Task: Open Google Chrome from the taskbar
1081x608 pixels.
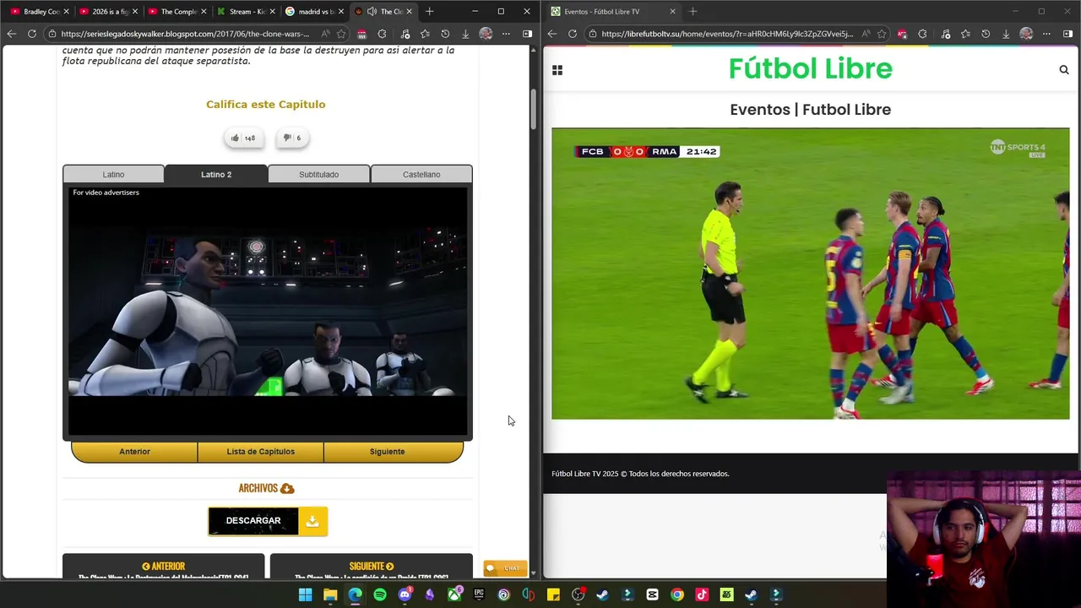Action: (677, 594)
